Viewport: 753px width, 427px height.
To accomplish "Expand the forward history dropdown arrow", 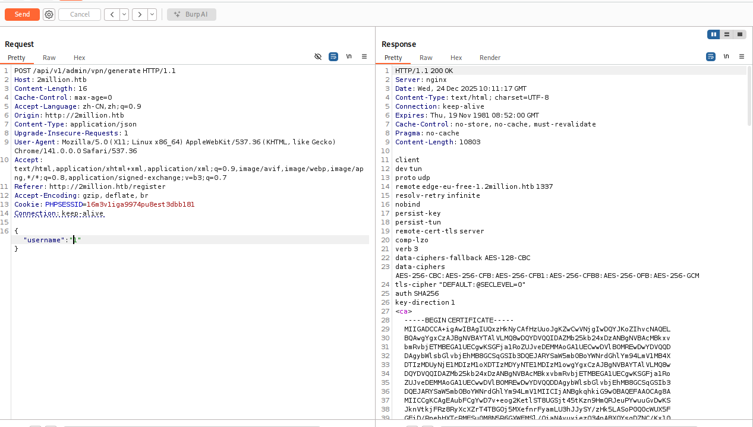I will click(152, 14).
